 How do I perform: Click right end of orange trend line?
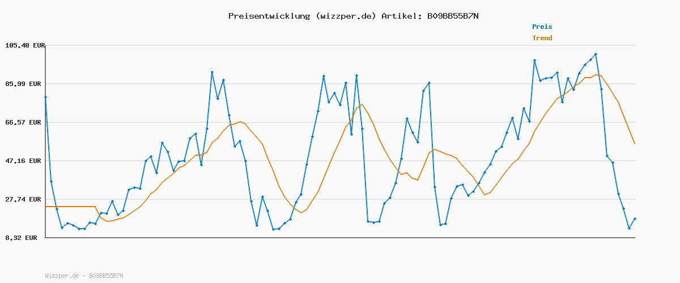click(635, 144)
